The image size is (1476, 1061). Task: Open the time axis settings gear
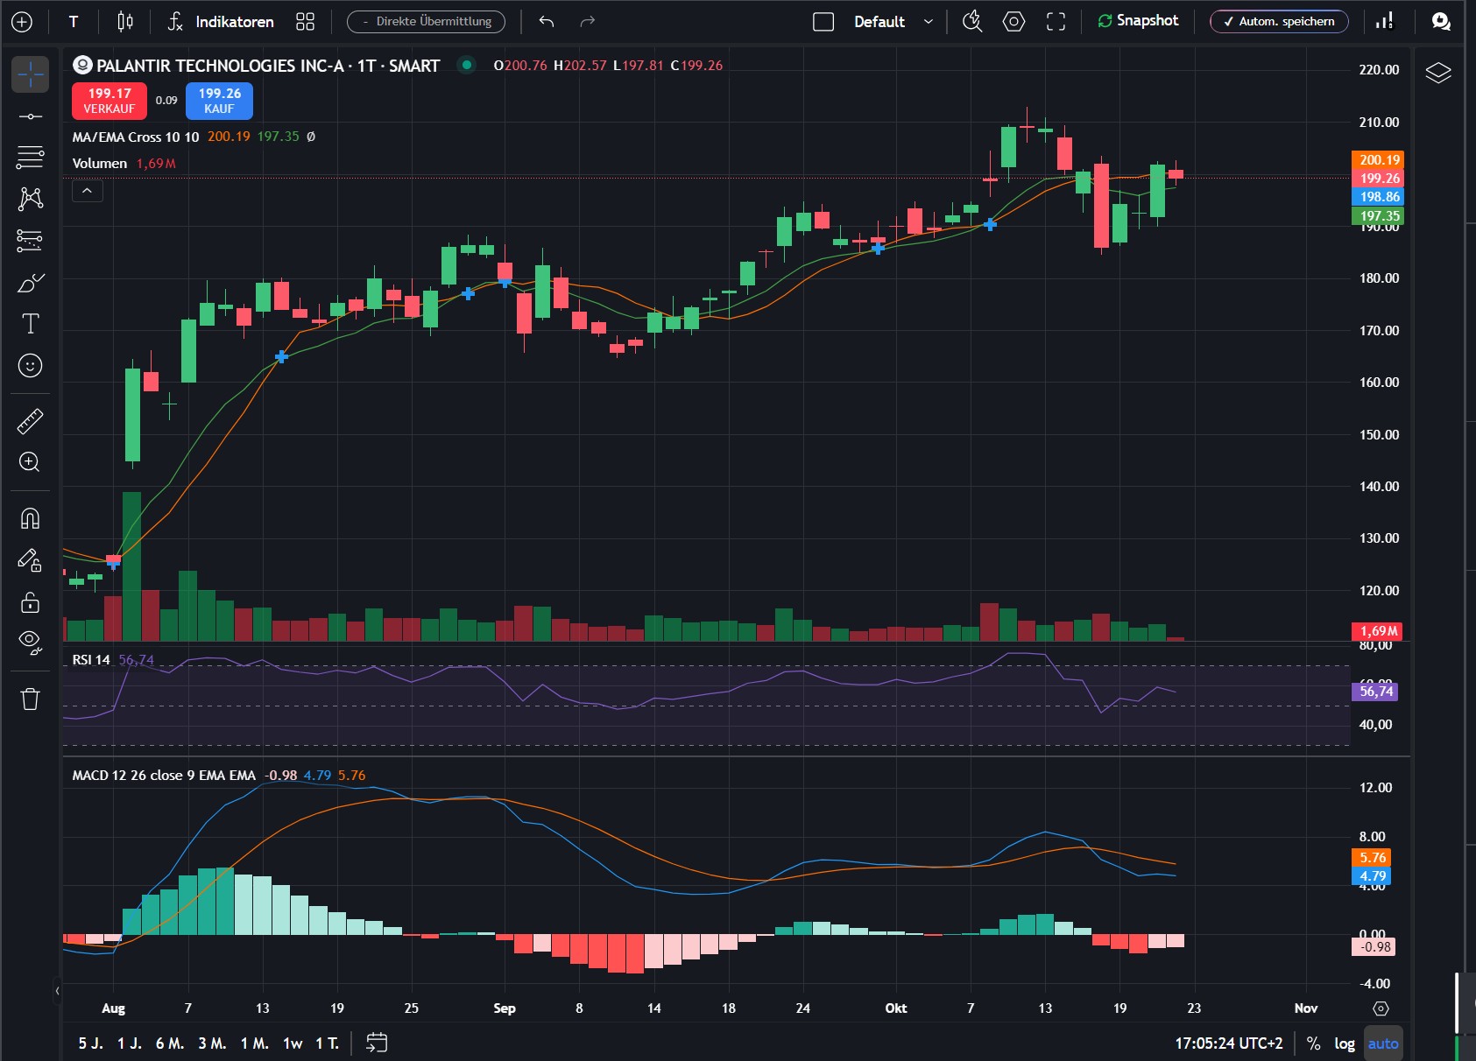click(x=1381, y=1008)
